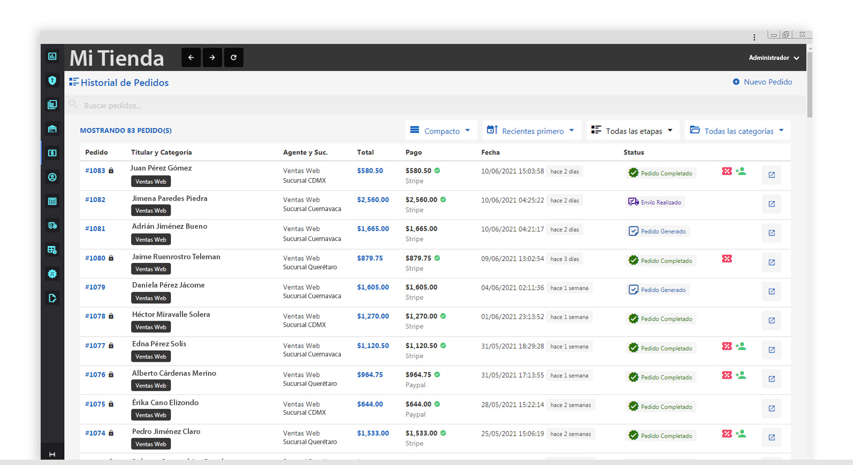
Task: Open order link #1080
Action: click(x=95, y=258)
